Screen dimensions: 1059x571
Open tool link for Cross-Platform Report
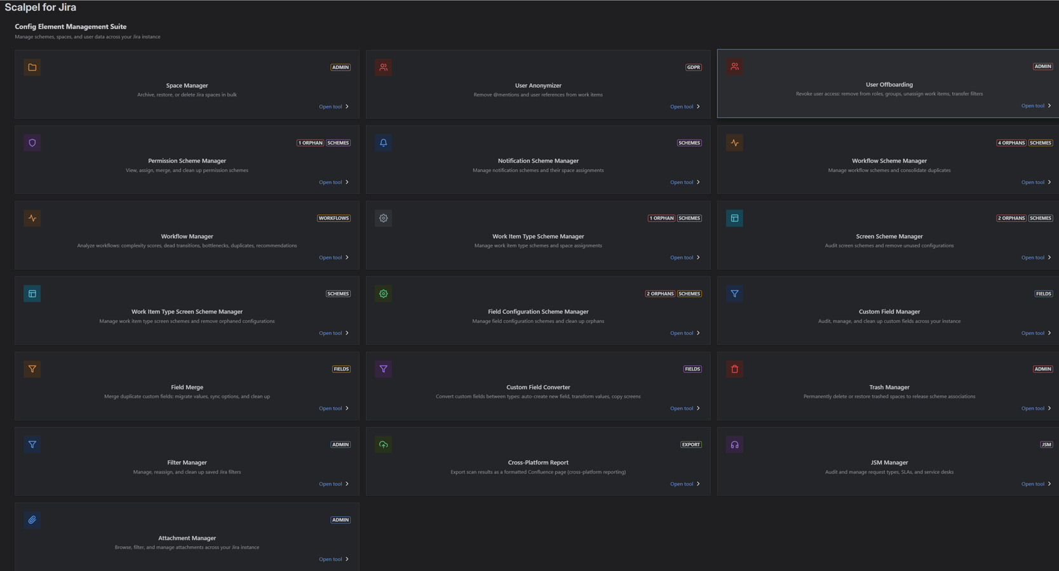(x=685, y=484)
